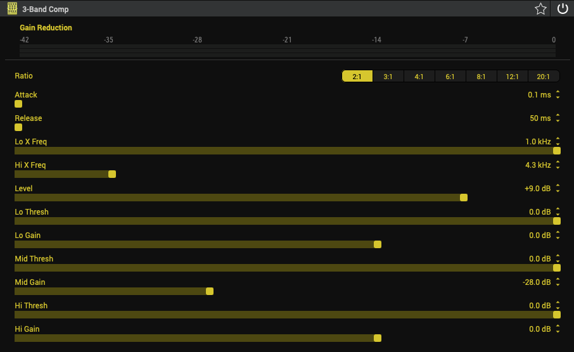Select the 3:1 ratio button

click(388, 77)
